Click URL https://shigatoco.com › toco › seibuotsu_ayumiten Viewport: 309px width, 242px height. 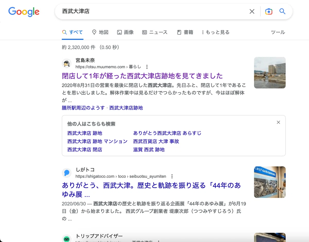[x=121, y=176]
